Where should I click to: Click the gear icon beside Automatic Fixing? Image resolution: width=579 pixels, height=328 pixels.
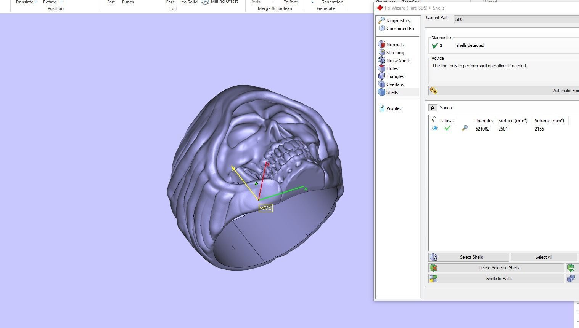click(x=433, y=91)
